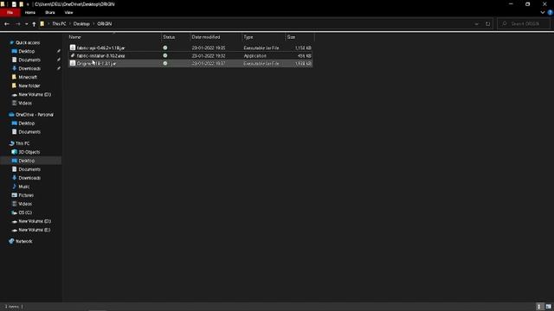Open the Minecraft folder in sidebar

28,77
